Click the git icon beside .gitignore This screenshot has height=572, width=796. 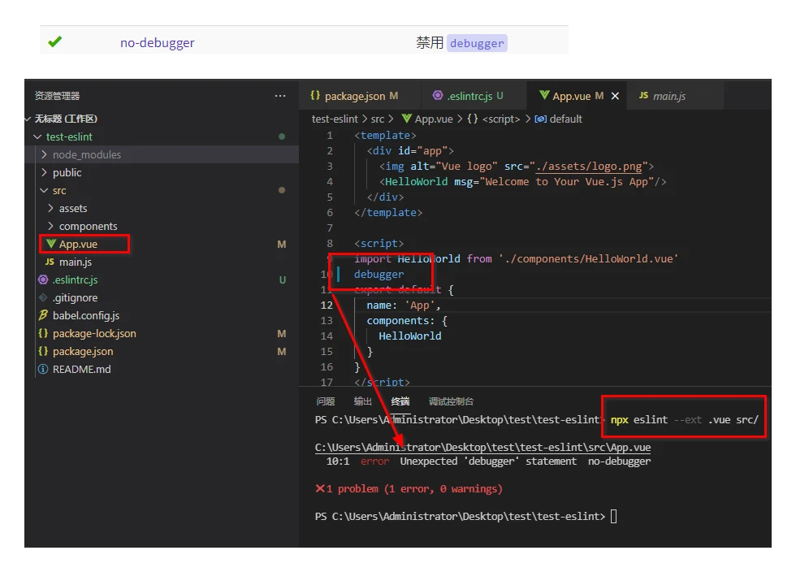43,297
